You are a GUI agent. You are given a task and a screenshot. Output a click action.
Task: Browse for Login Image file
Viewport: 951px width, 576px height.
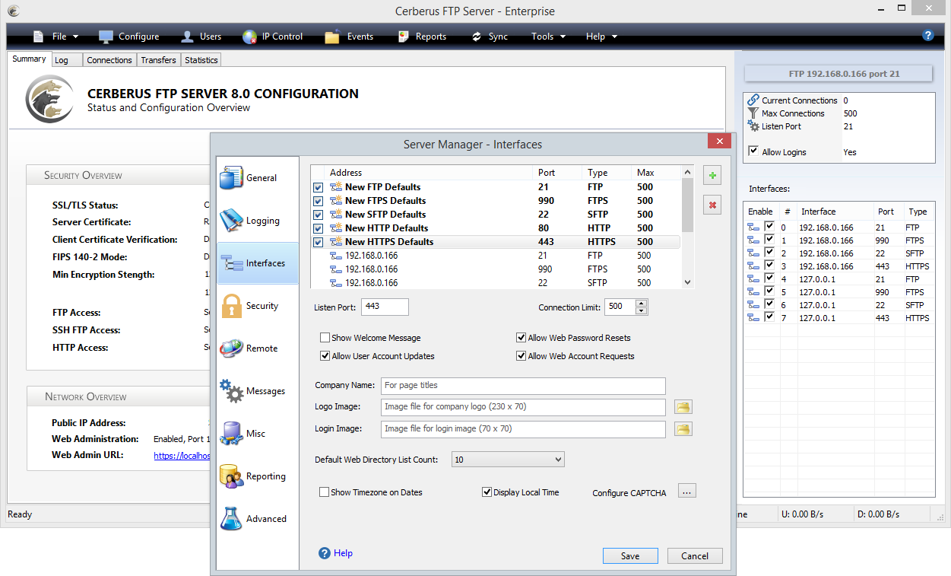(x=683, y=429)
